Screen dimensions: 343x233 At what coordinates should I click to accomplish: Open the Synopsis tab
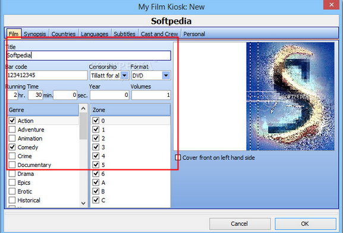(x=35, y=34)
